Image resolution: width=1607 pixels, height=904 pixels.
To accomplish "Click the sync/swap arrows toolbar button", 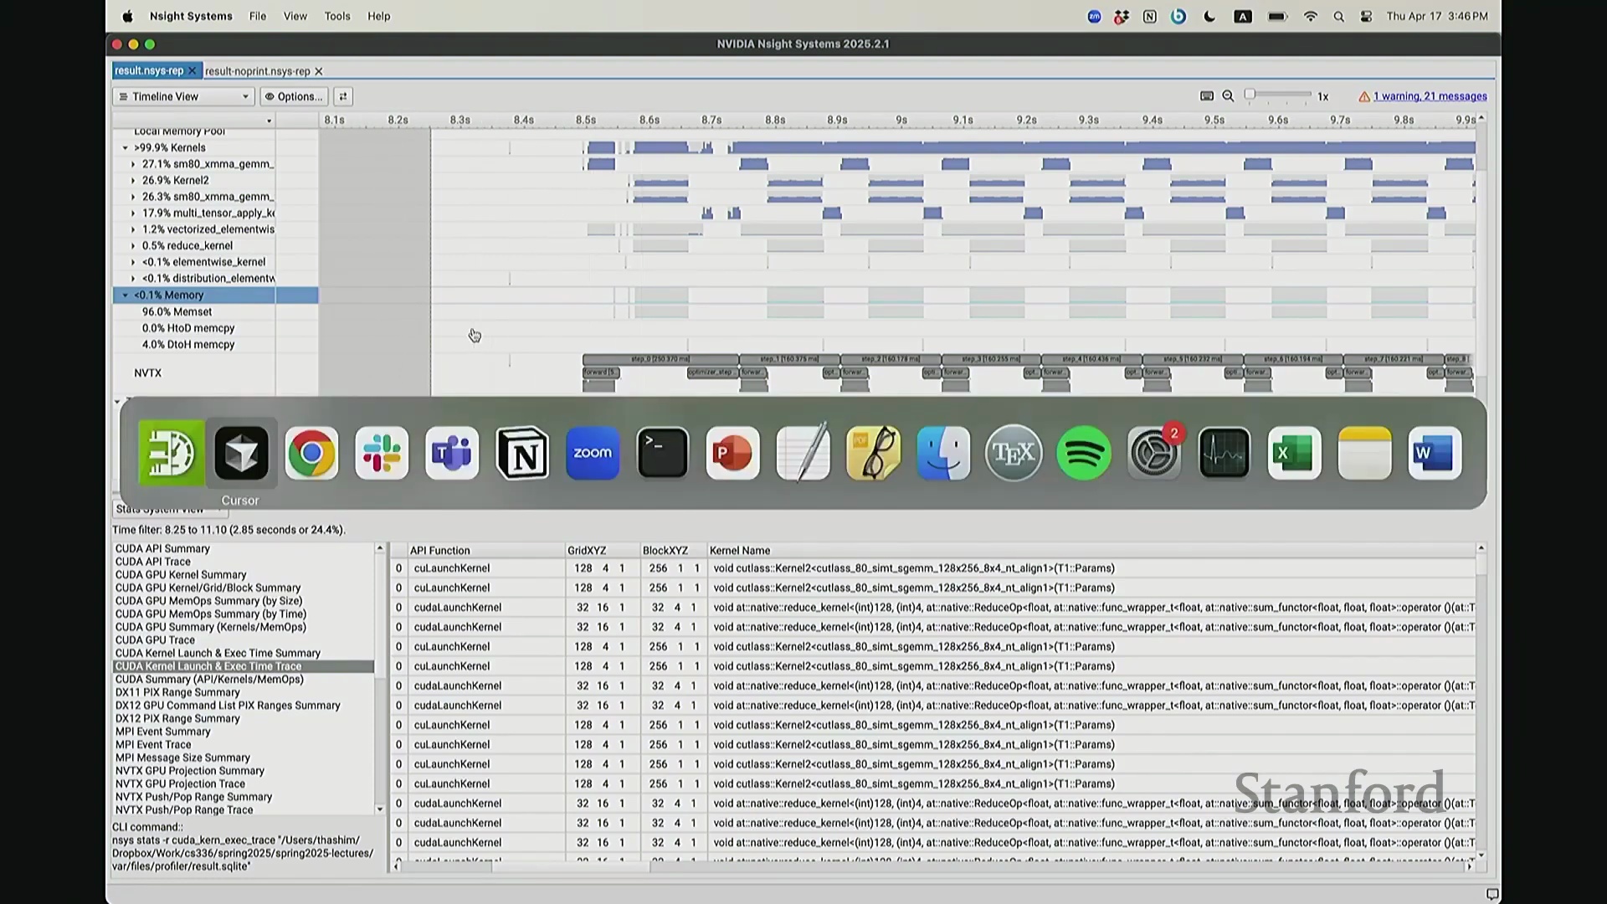I will point(342,96).
